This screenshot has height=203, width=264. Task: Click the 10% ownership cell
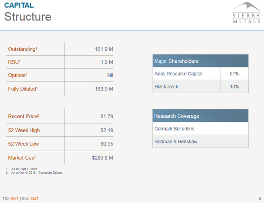click(x=235, y=86)
